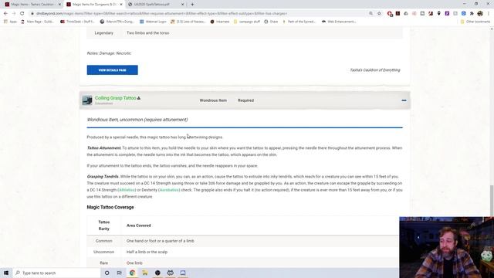Switch to the Magic Items for Dungeons tab
The width and height of the screenshot is (494, 278).
[94, 5]
